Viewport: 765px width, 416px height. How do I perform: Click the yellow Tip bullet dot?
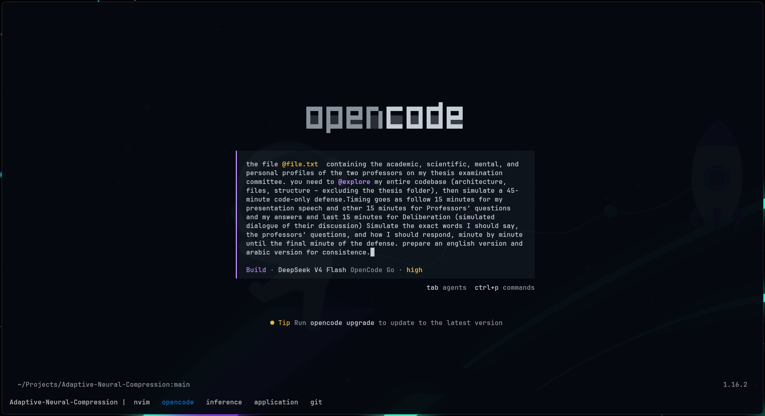(x=272, y=323)
